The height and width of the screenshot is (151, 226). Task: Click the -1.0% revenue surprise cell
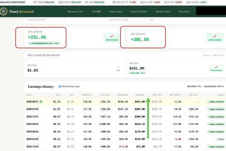click(178, 139)
